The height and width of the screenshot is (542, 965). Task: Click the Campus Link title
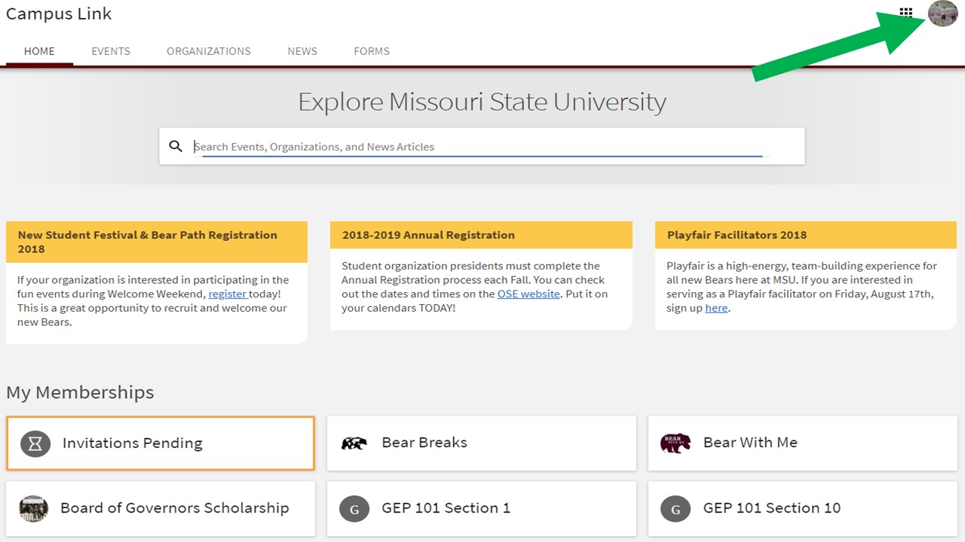point(59,14)
